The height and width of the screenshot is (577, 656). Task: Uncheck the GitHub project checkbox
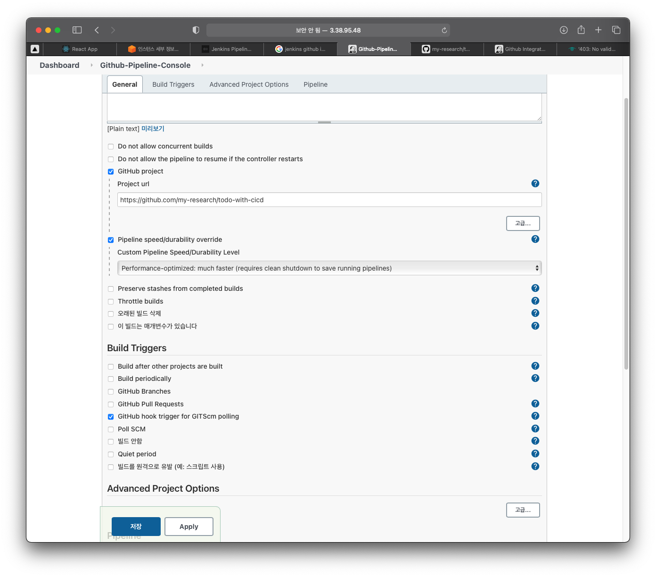tap(111, 172)
